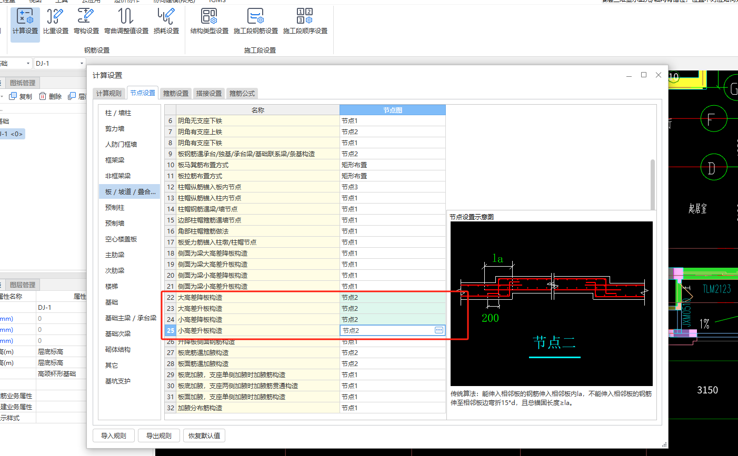This screenshot has width=738, height=456.
Task: Switch to 箍筋设置 tab
Action: [176, 93]
